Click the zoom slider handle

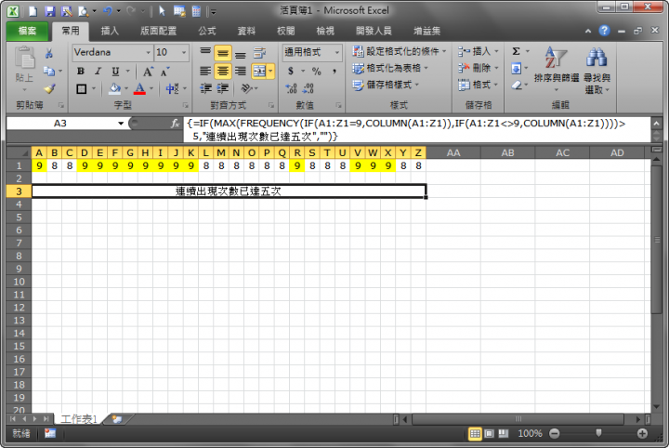[x=598, y=433]
